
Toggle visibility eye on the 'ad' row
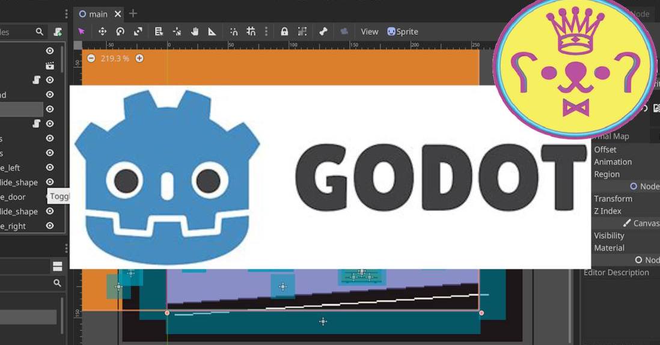coord(50,95)
